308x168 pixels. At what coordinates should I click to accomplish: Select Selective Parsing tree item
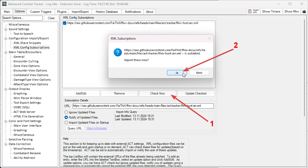coord(20,139)
